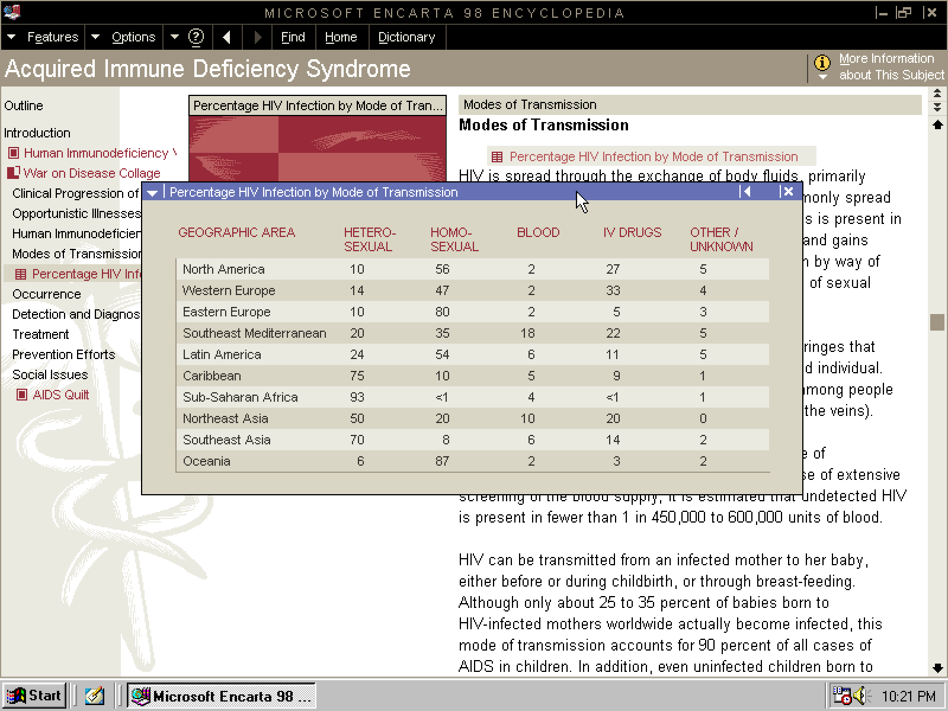Go to Detection and Diagnosis section
Image resolution: width=948 pixels, height=711 pixels.
point(76,314)
